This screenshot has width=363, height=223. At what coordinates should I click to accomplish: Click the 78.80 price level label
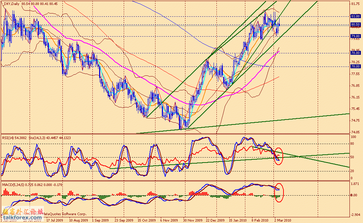click(x=355, y=53)
